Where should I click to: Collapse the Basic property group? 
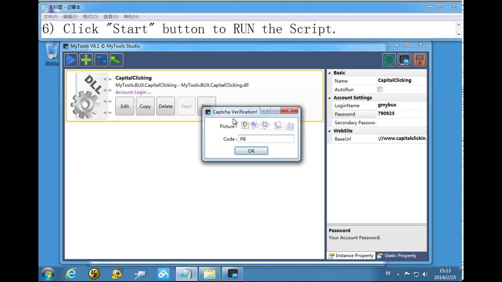pyautogui.click(x=329, y=73)
